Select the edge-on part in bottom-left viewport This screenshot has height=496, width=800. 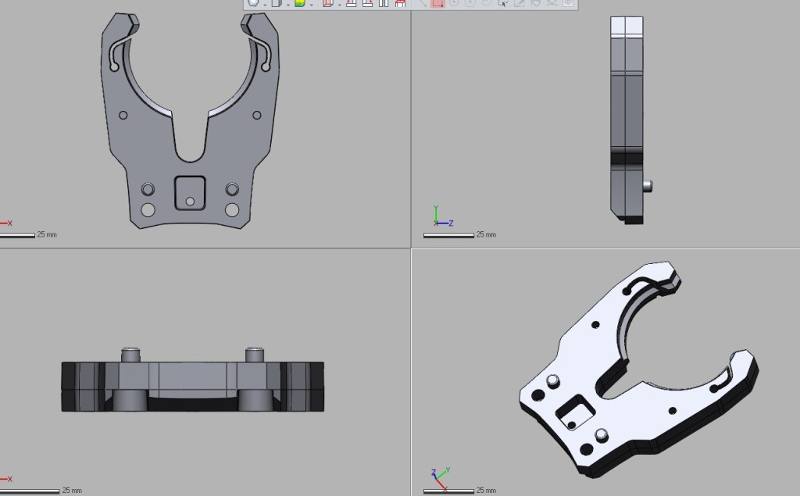point(192,387)
